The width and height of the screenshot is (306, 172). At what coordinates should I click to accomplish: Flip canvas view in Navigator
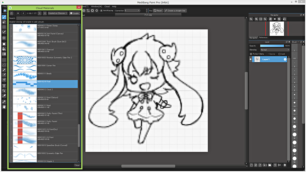pos(285,19)
